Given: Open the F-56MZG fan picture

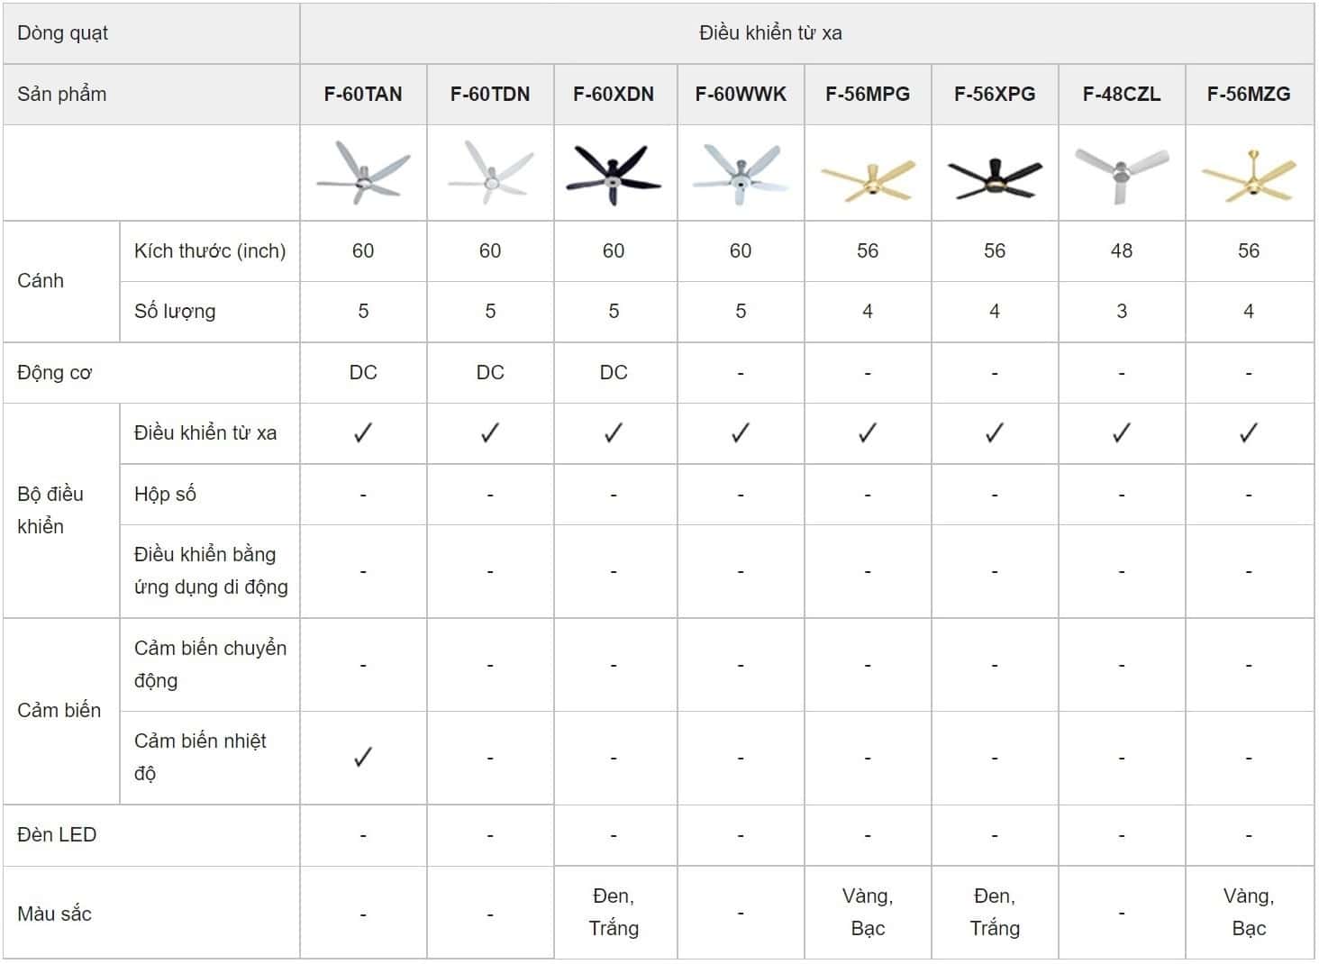Looking at the screenshot, I should coord(1249,176).
